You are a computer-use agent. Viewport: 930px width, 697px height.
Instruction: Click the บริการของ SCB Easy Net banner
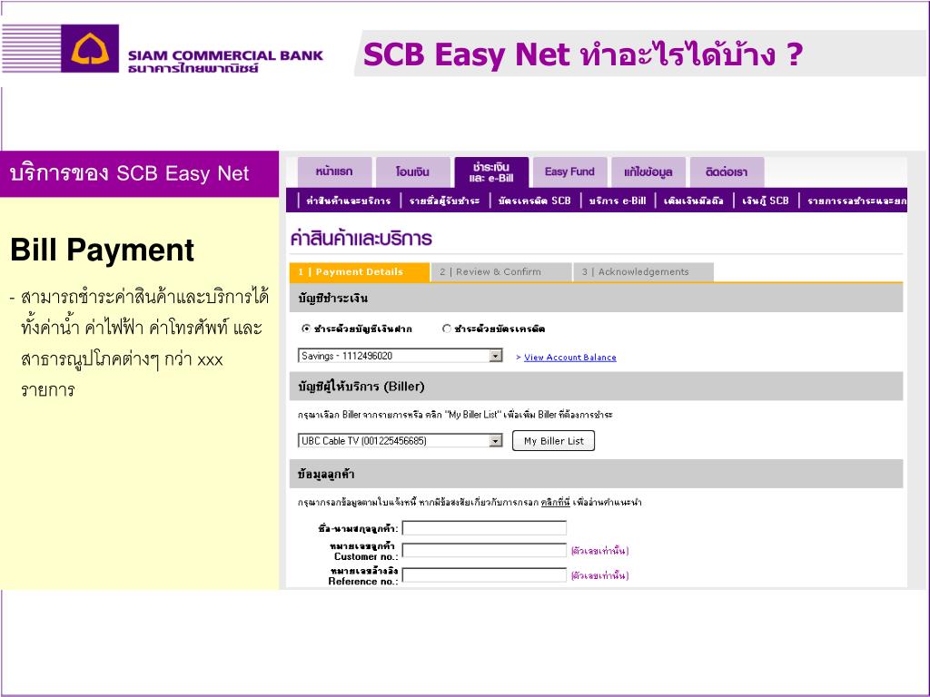pos(139,173)
